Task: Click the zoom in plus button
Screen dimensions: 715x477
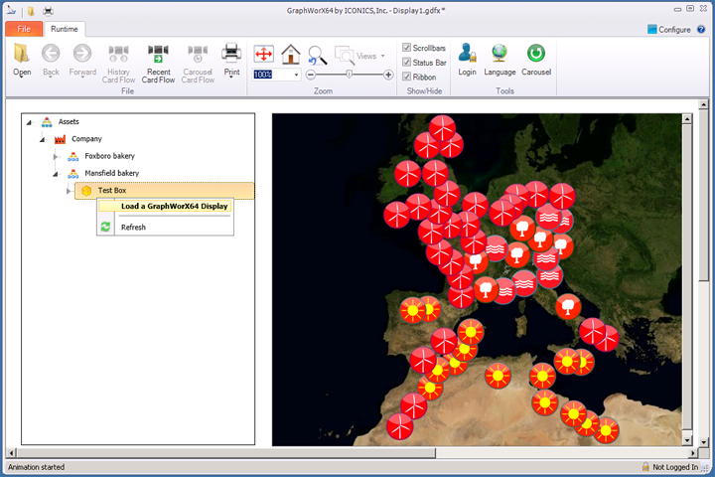Action: click(x=388, y=75)
